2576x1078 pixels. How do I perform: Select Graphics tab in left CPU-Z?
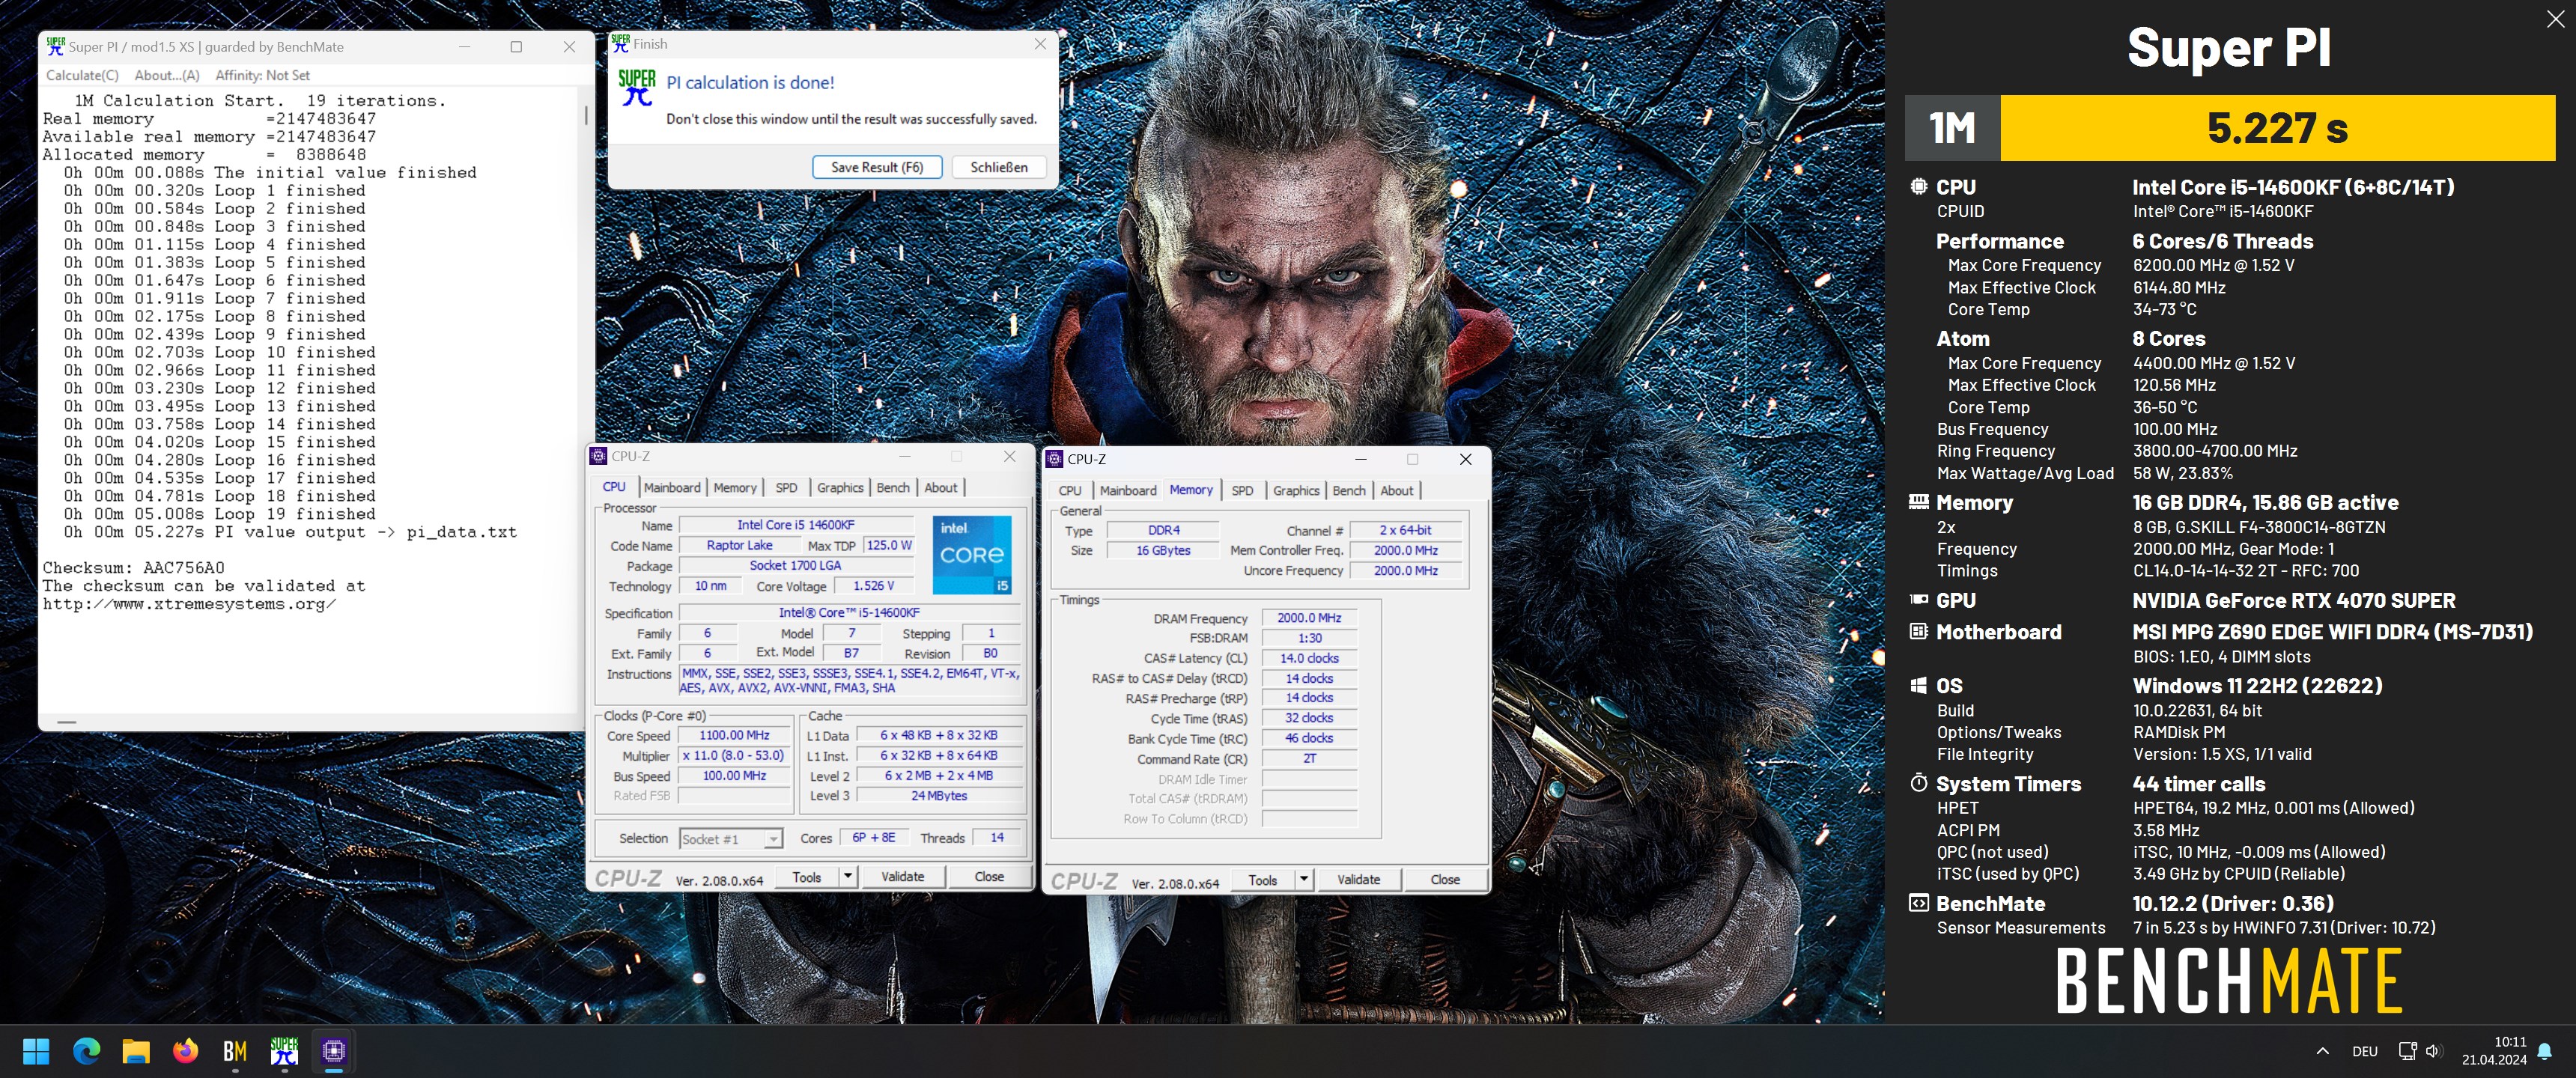point(840,487)
